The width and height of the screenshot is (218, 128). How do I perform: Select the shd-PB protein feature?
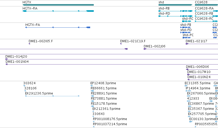pyautogui.click(x=186, y=27)
